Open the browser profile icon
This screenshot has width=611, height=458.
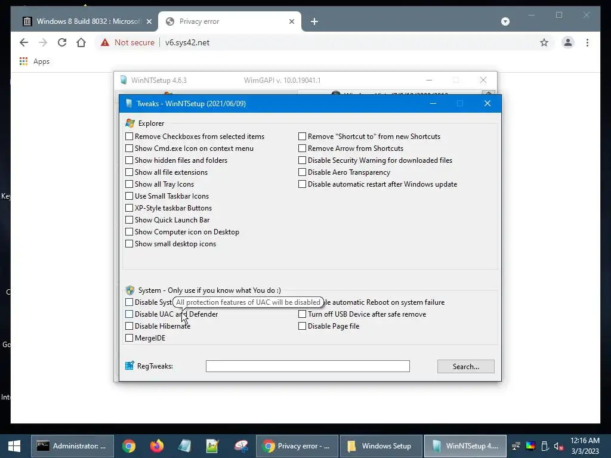tap(568, 42)
